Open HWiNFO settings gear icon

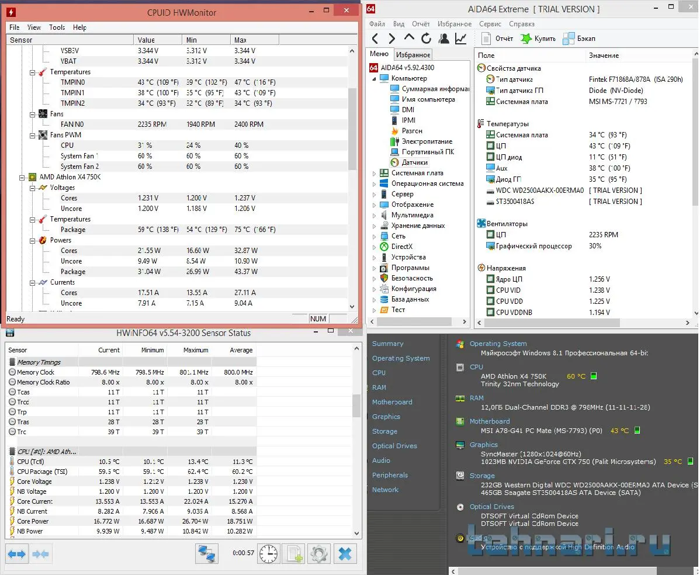tap(318, 553)
